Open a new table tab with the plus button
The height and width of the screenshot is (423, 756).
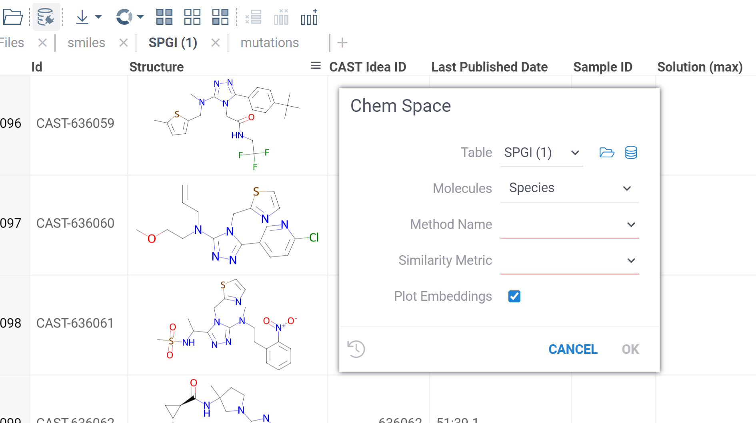pyautogui.click(x=342, y=42)
